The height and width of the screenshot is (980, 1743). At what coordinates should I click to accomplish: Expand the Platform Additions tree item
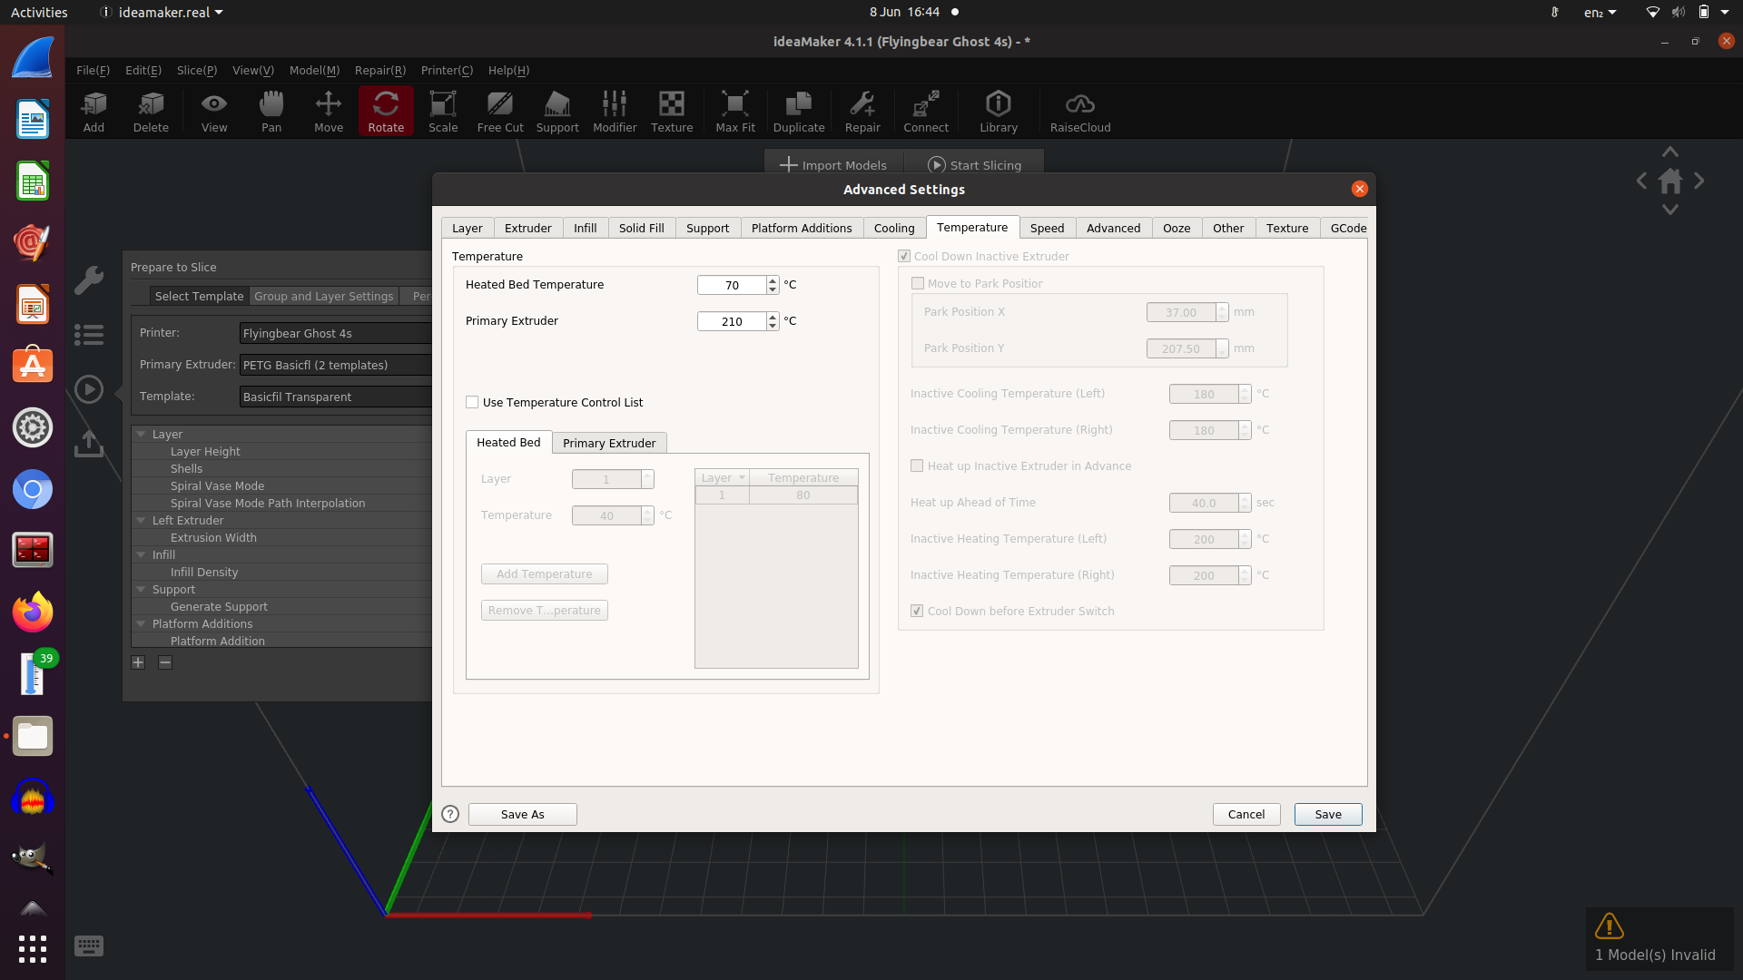(142, 622)
